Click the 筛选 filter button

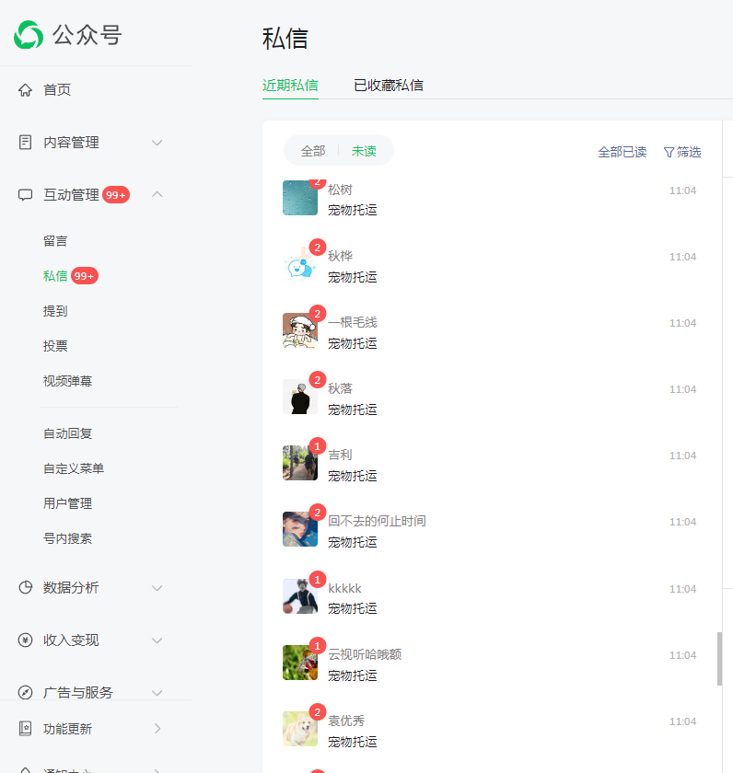682,152
